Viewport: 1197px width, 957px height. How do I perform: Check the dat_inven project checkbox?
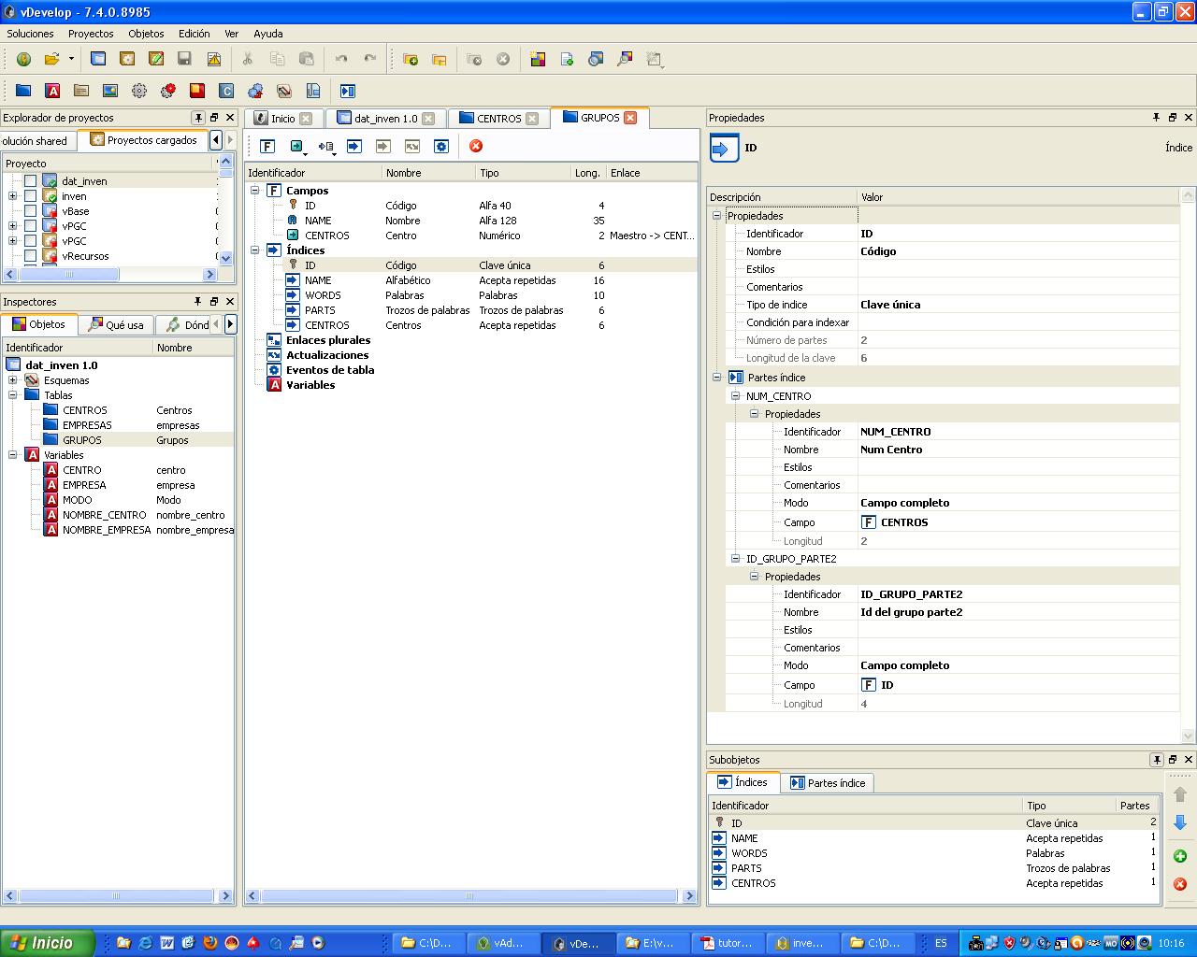coord(31,181)
